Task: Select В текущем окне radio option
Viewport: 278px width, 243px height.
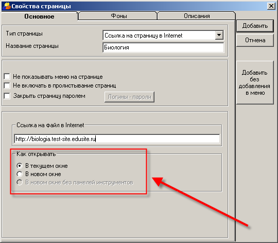Action: [20, 166]
